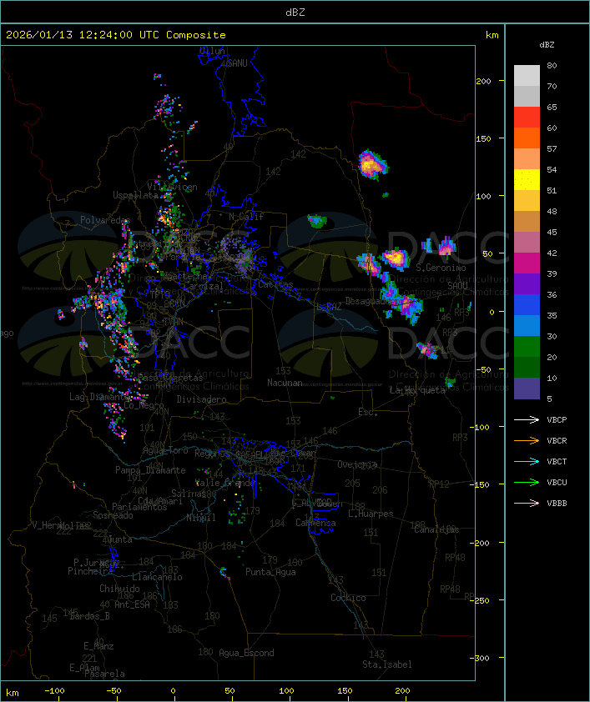Image resolution: width=590 pixels, height=702 pixels.
Task: Click the green radar echo east of N_Calif
Action: pos(316,221)
